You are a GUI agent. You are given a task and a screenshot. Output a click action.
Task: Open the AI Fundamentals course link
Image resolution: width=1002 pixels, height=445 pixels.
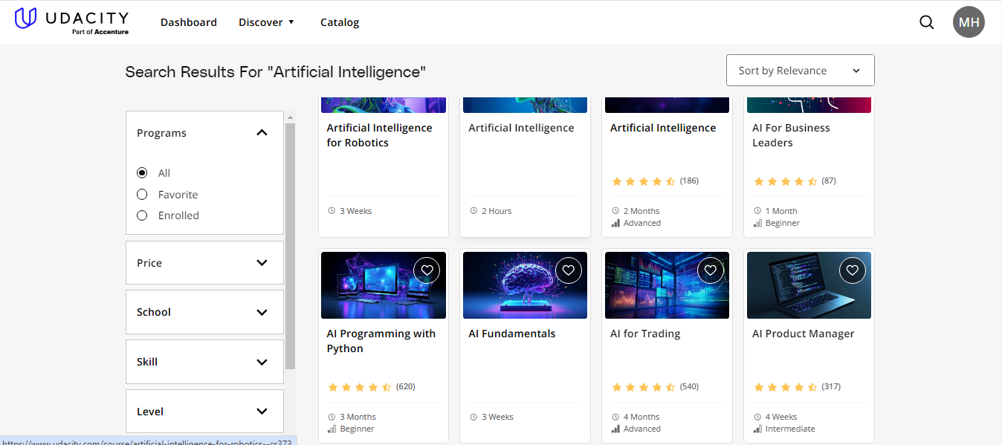(511, 333)
